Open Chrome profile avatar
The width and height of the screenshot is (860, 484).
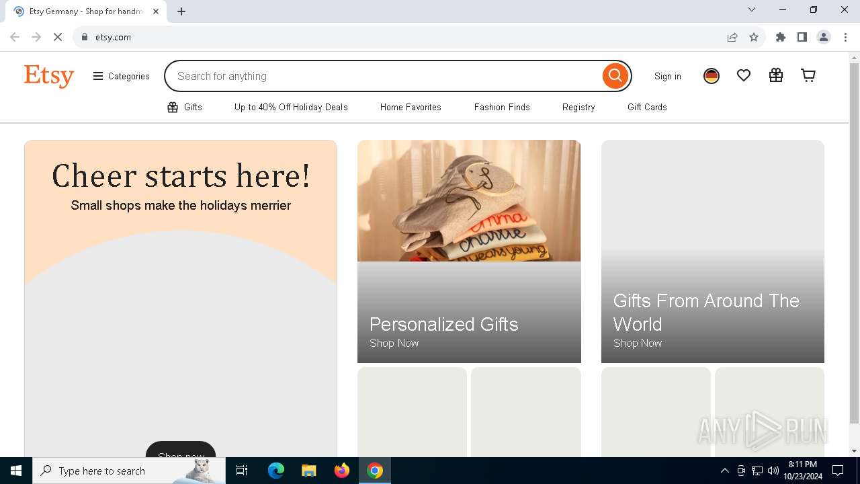click(824, 37)
